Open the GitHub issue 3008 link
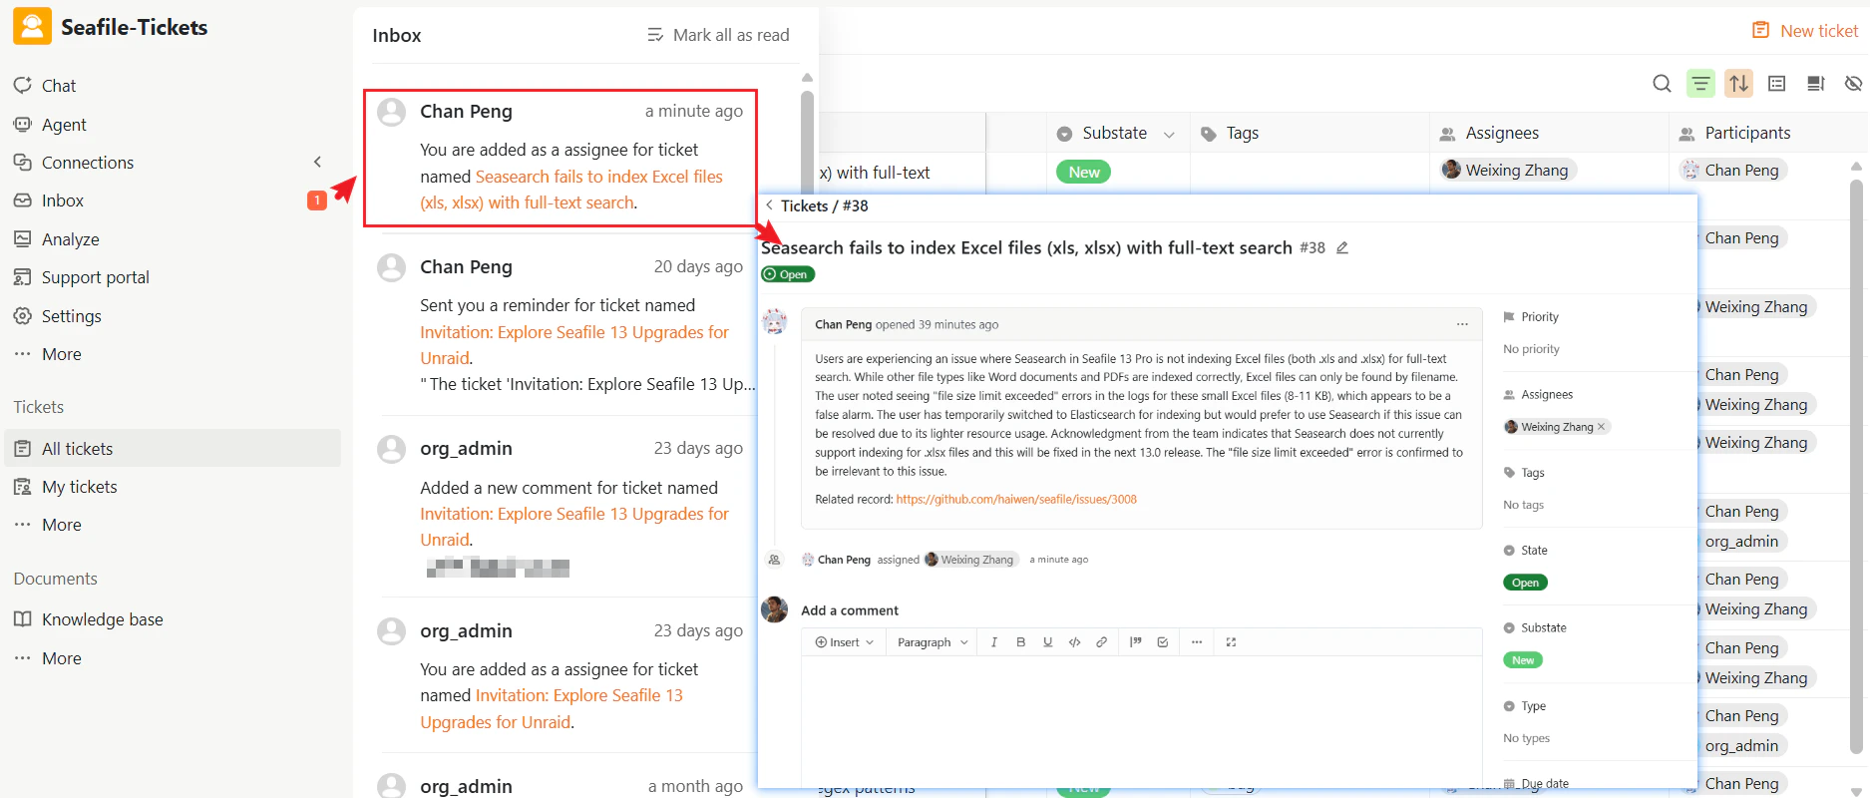The height and width of the screenshot is (798, 1870). [1016, 500]
